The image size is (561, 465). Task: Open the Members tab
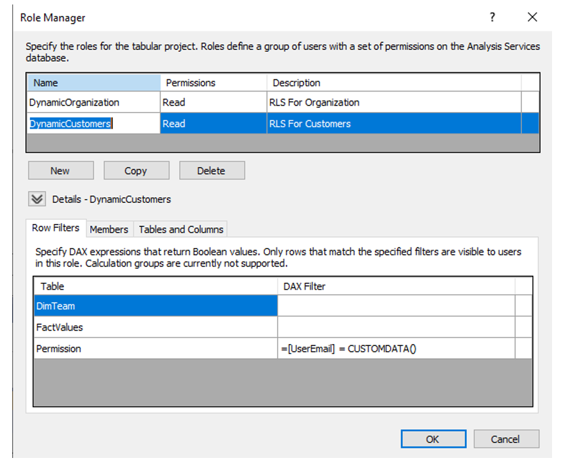[109, 229]
